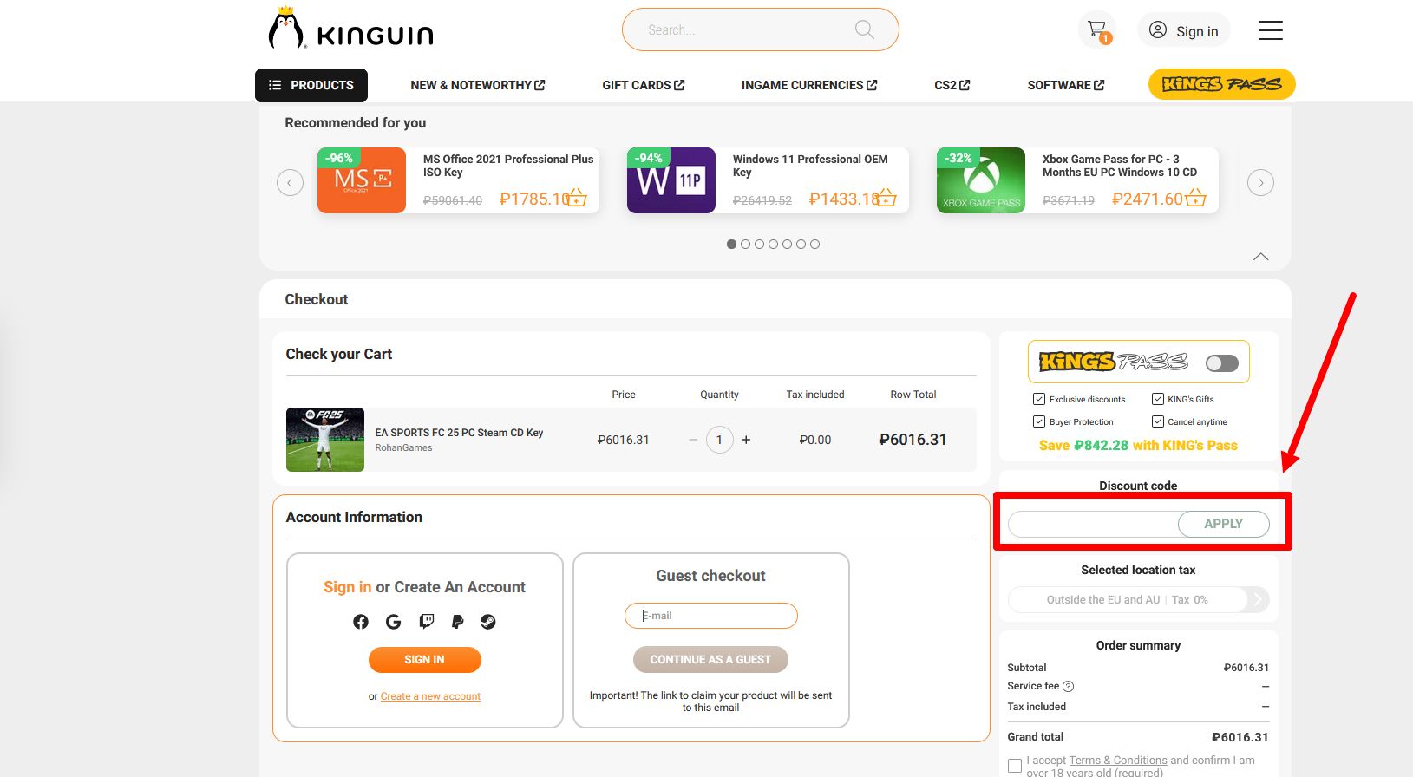Open the CS2 navigation item
The image size is (1413, 777).
(952, 85)
